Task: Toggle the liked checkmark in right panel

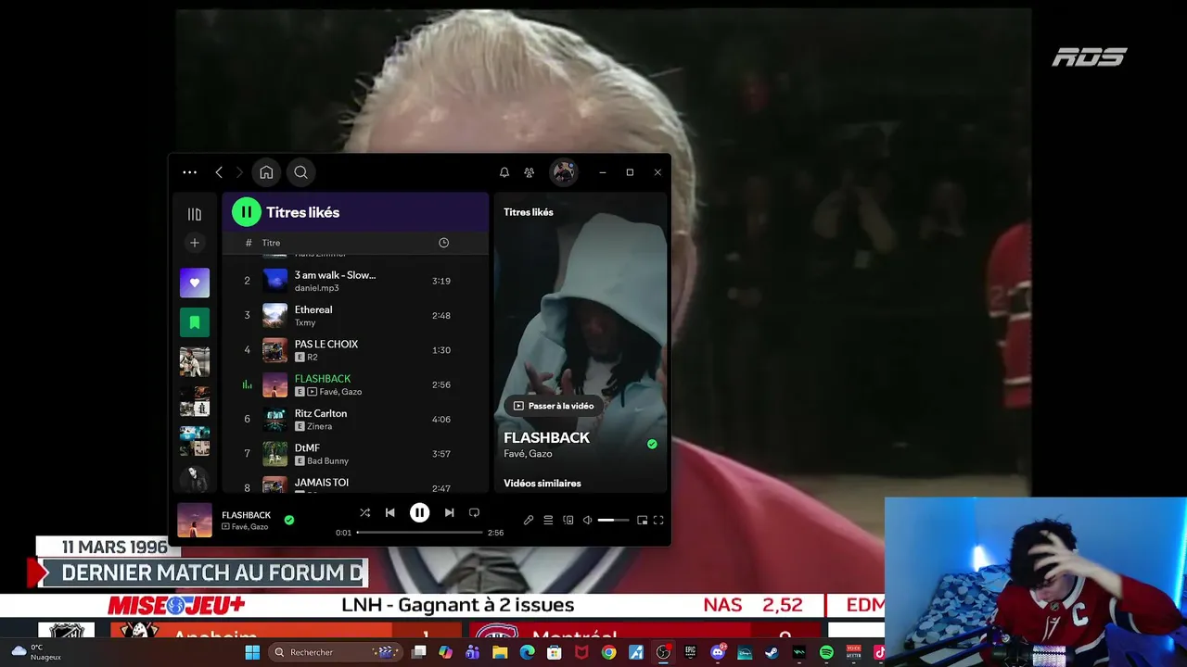Action: (x=652, y=445)
